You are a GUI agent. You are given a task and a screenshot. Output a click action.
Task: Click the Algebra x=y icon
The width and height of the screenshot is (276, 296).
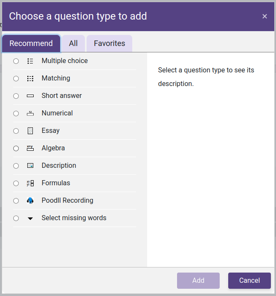(x=30, y=148)
